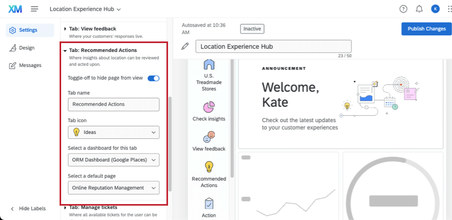Open the default page dropdown
The width and height of the screenshot is (452, 220).
[114, 188]
